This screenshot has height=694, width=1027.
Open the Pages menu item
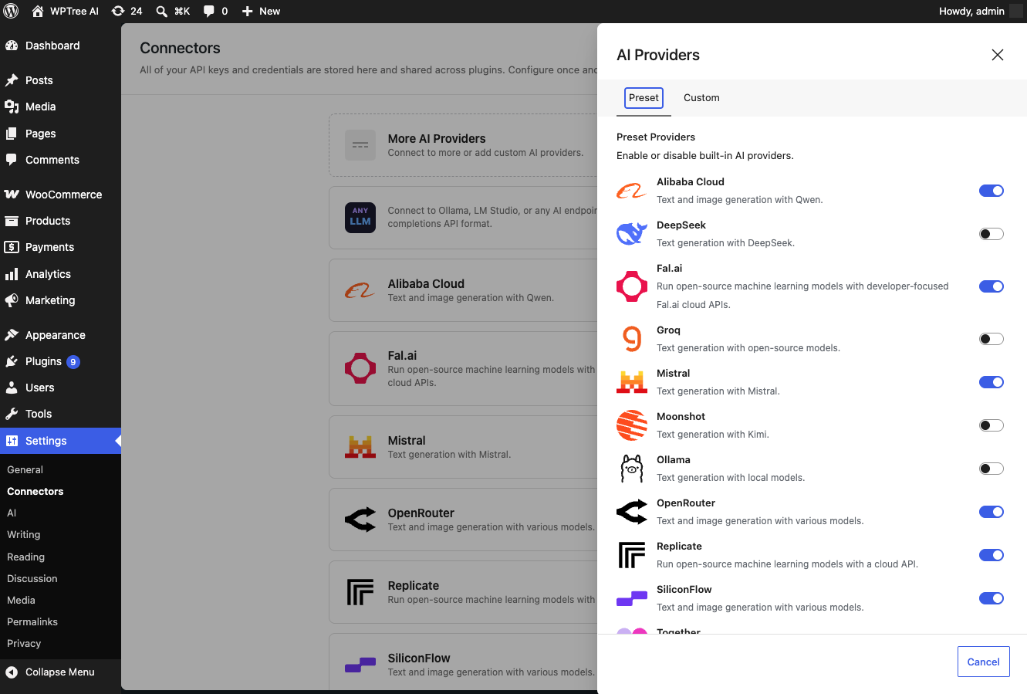(x=60, y=134)
